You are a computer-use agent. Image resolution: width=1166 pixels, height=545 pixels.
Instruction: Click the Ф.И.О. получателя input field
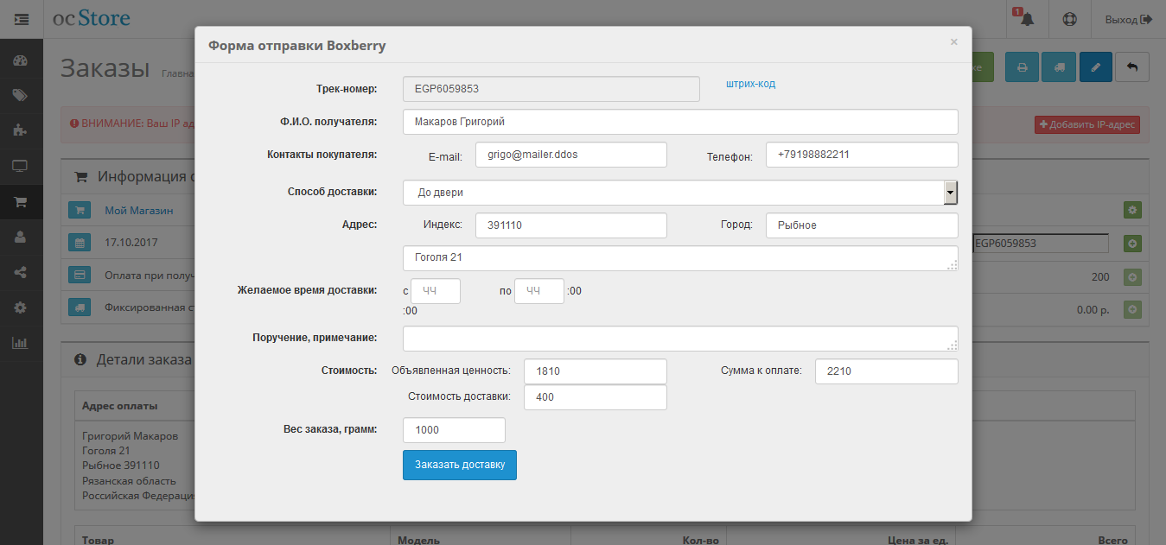coord(680,122)
